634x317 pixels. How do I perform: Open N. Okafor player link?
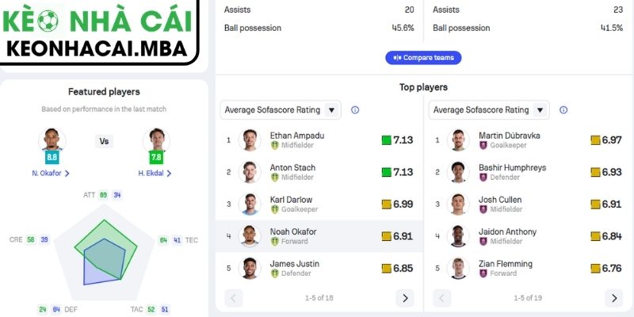(x=51, y=173)
